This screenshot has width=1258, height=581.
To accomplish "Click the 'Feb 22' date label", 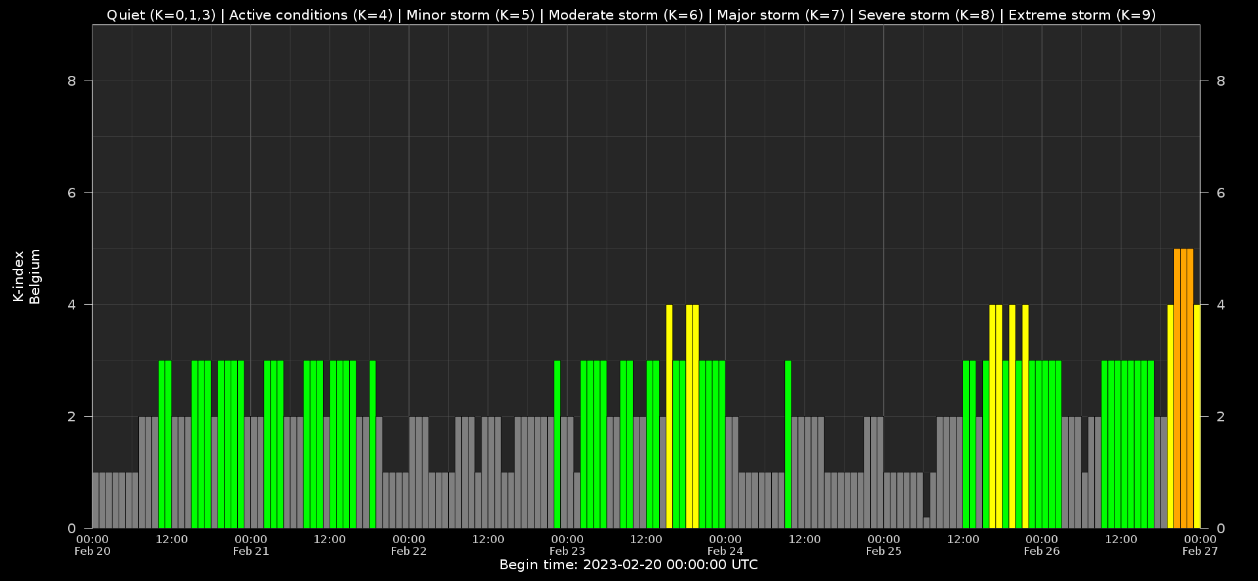I will pyautogui.click(x=409, y=551).
